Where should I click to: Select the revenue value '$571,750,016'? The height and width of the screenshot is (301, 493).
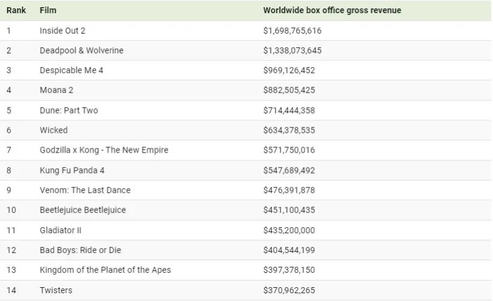coord(289,150)
